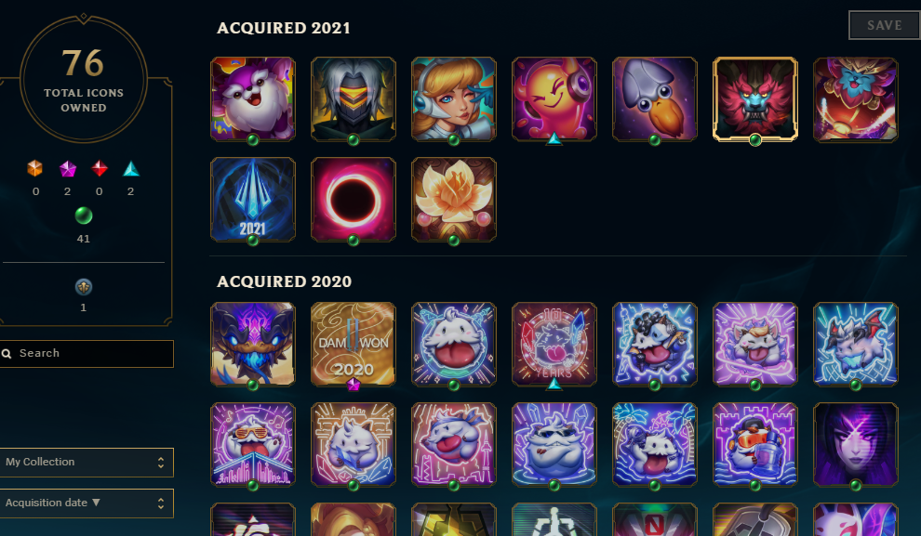Choose the 2021 blue crystal summoner icon
The width and height of the screenshot is (921, 536).
coord(252,200)
